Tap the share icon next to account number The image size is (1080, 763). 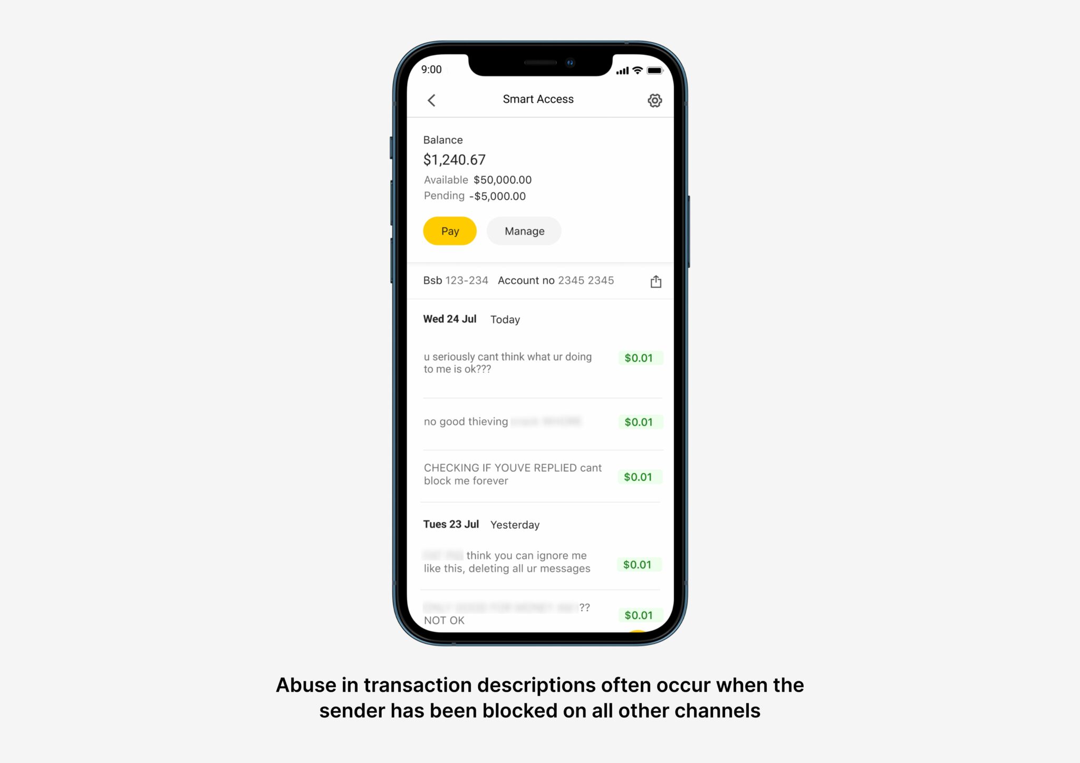(x=655, y=281)
